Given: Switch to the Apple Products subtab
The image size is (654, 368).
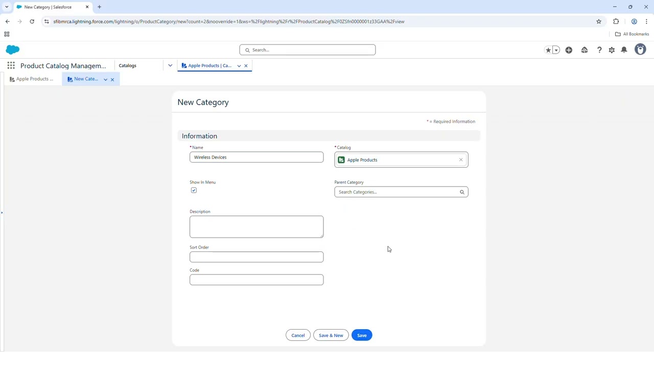Looking at the screenshot, I should point(31,79).
